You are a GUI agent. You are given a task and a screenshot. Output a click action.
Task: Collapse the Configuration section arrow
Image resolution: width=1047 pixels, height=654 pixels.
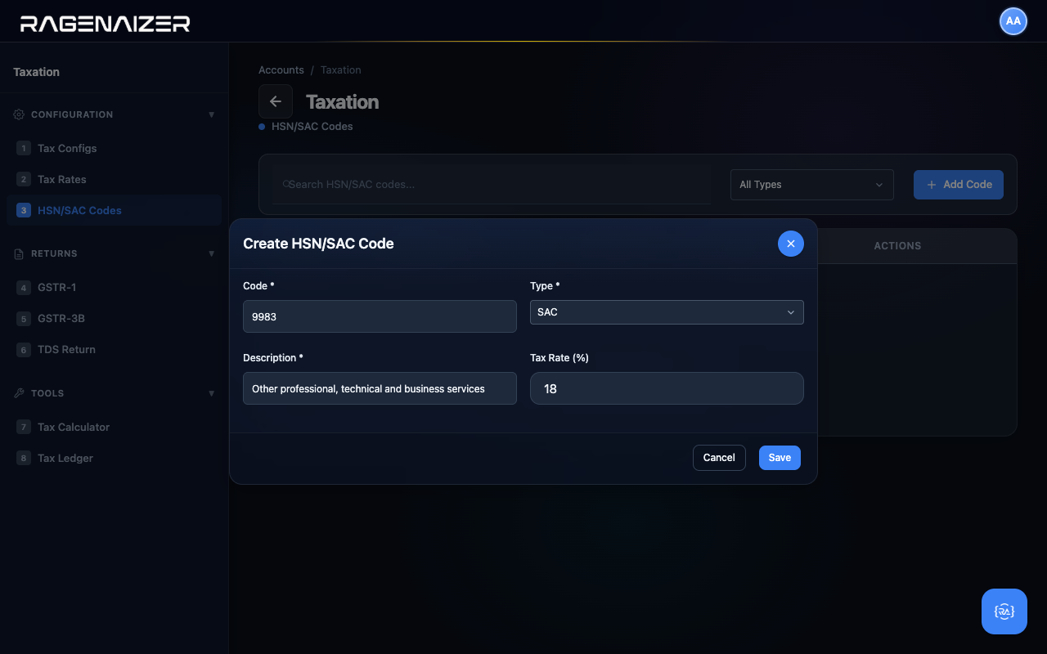[x=211, y=114]
